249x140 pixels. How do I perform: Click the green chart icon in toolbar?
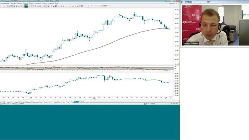point(26,6)
